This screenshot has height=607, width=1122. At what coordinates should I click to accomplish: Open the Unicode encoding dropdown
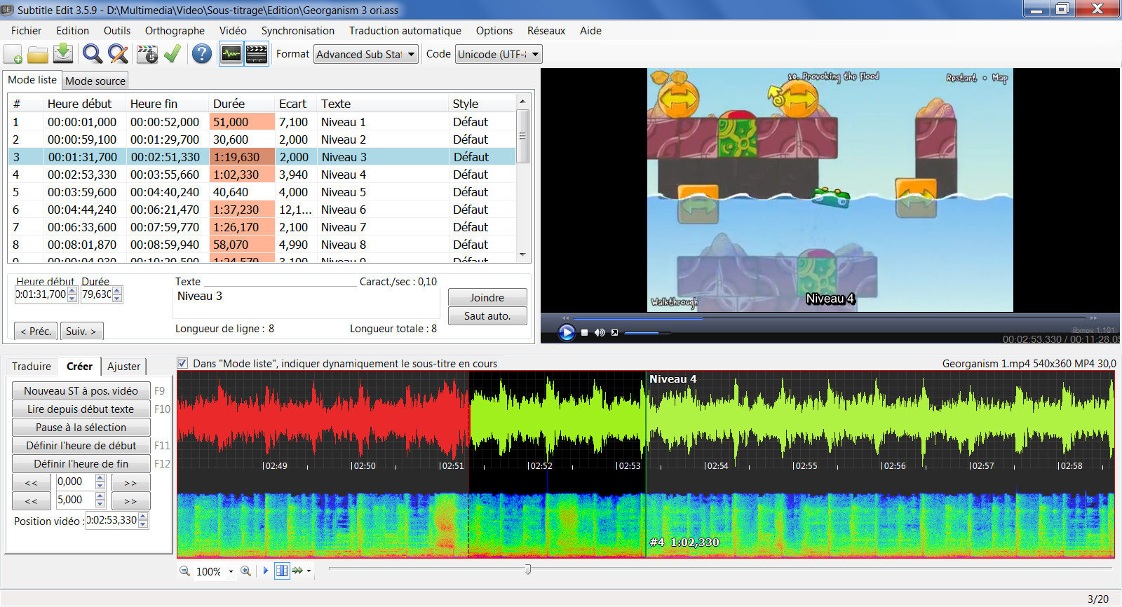tap(499, 54)
